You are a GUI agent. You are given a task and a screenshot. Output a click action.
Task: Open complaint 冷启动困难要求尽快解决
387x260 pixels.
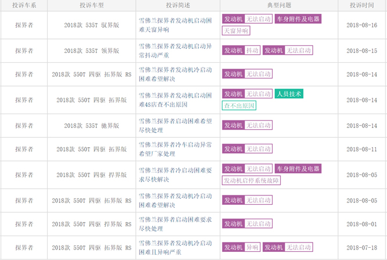175,174
